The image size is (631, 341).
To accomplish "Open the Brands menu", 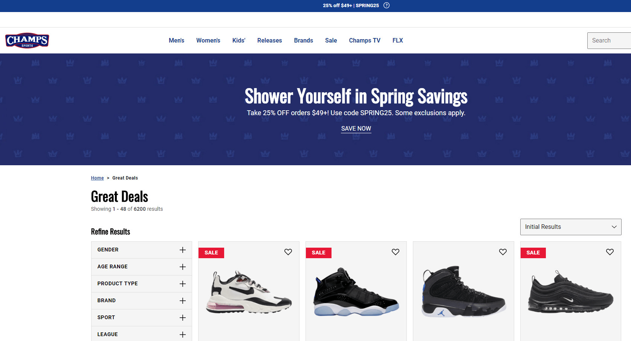I will coord(304,40).
